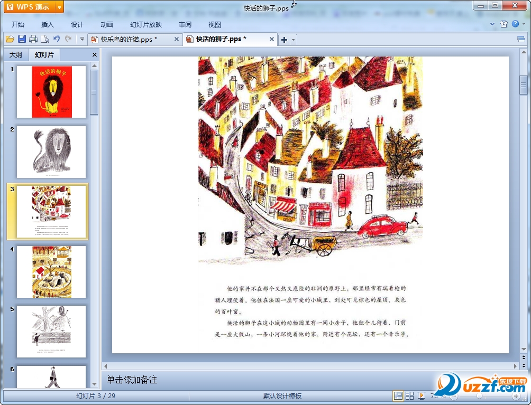
Task: Open the WPS 演示 application menu button
Action: (30, 7)
